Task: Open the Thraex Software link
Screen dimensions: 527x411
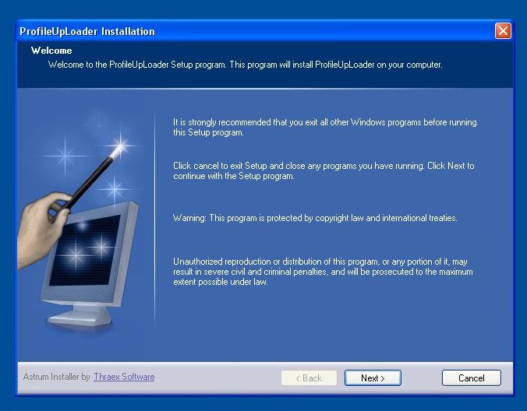Action: tap(124, 377)
